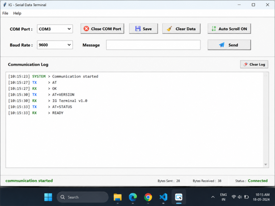Open the Help menu
The image size is (275, 206).
pyautogui.click(x=17, y=13)
